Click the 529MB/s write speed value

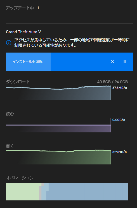[119, 152]
